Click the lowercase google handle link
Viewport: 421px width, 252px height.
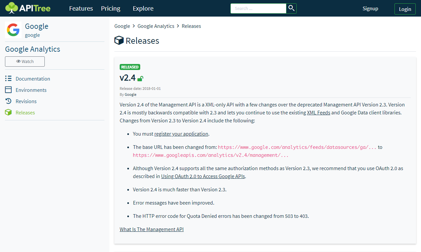(x=32, y=35)
